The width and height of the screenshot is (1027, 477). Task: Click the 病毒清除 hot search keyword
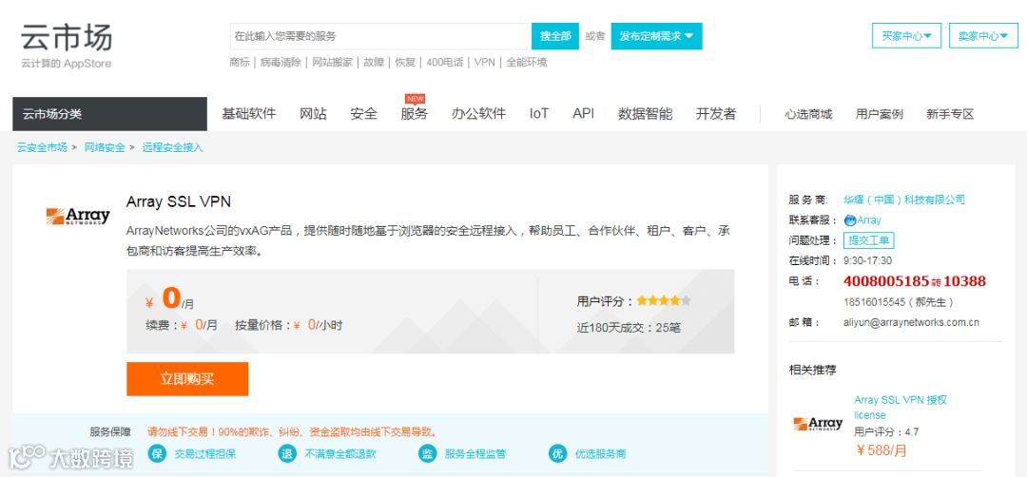pyautogui.click(x=281, y=62)
